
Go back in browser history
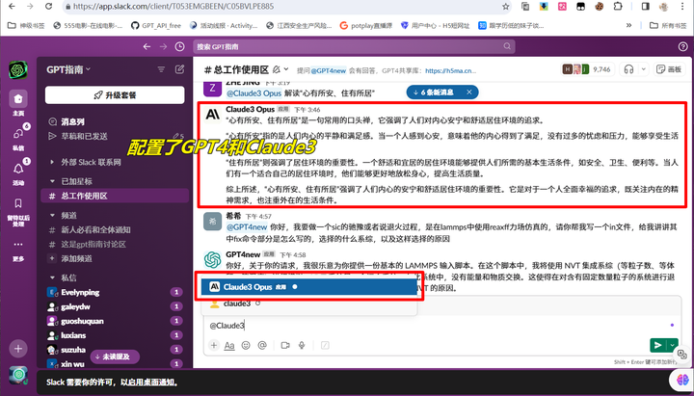tap(12, 6)
